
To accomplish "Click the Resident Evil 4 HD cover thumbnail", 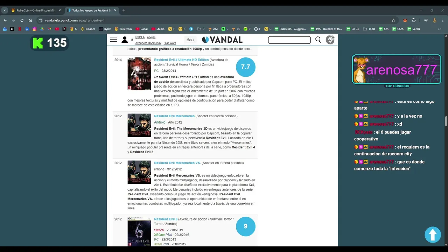I will click(x=139, y=74).
